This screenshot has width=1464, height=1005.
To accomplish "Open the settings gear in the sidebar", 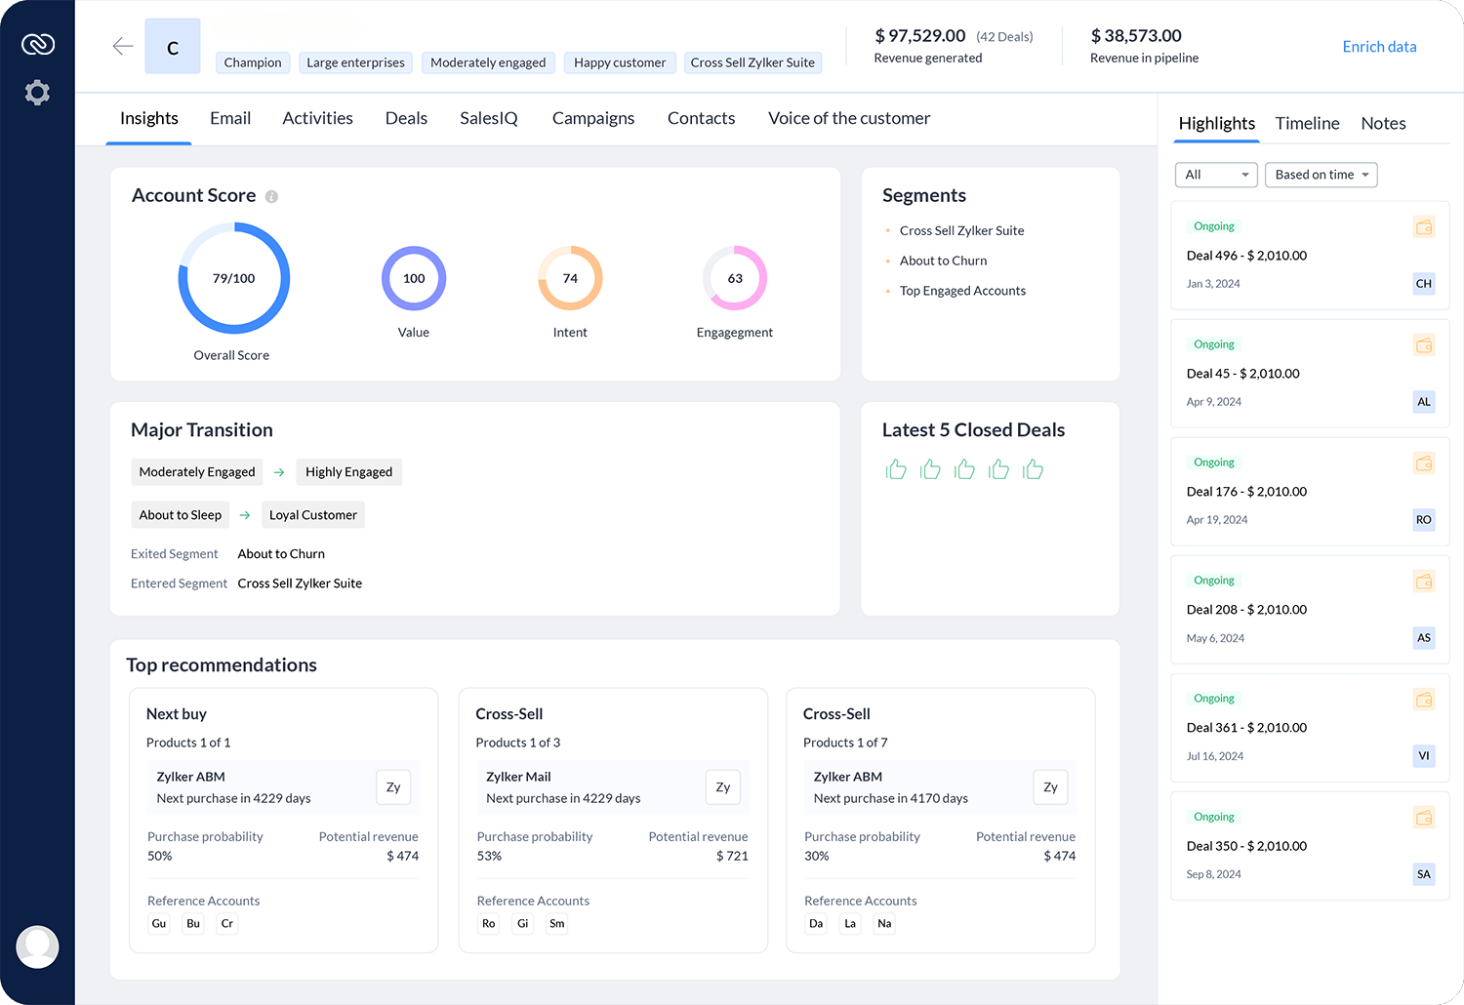I will 37,93.
